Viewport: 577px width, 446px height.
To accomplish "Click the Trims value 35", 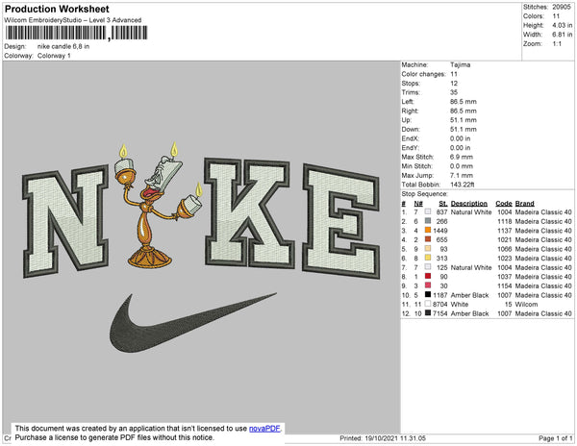I will pyautogui.click(x=454, y=92).
